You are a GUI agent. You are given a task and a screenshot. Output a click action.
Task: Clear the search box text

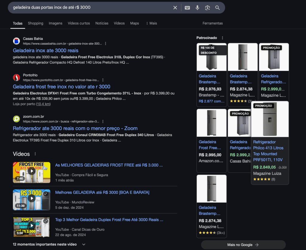click(x=175, y=7)
